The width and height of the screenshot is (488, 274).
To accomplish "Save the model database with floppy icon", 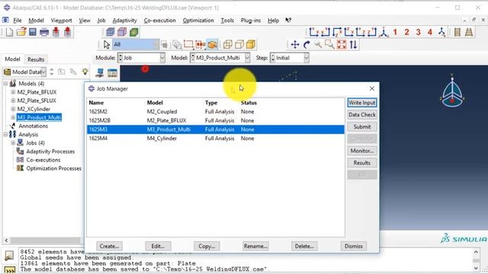I will (x=33, y=32).
